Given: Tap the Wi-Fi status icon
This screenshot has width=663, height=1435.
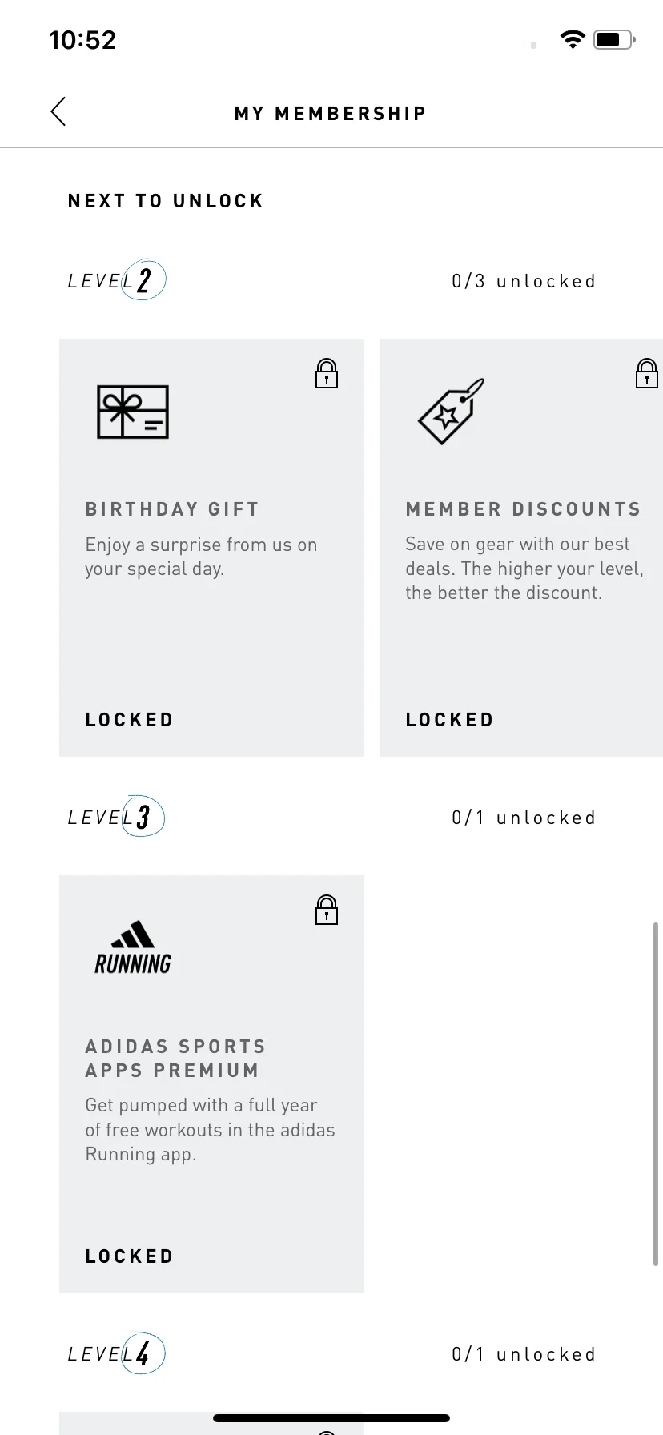Looking at the screenshot, I should [x=573, y=39].
